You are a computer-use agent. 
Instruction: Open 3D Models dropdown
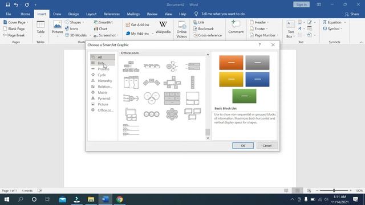pyautogui.click(x=78, y=35)
